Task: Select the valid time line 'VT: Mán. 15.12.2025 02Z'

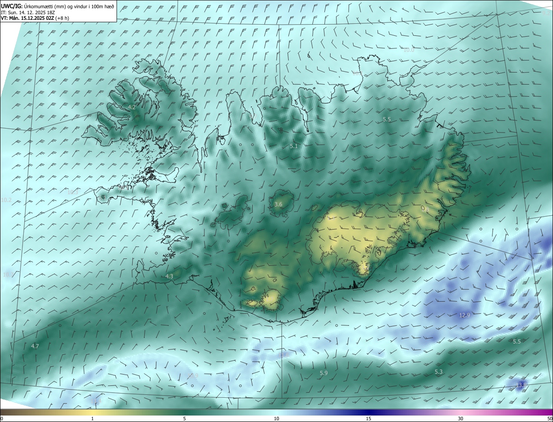Action: pos(27,18)
